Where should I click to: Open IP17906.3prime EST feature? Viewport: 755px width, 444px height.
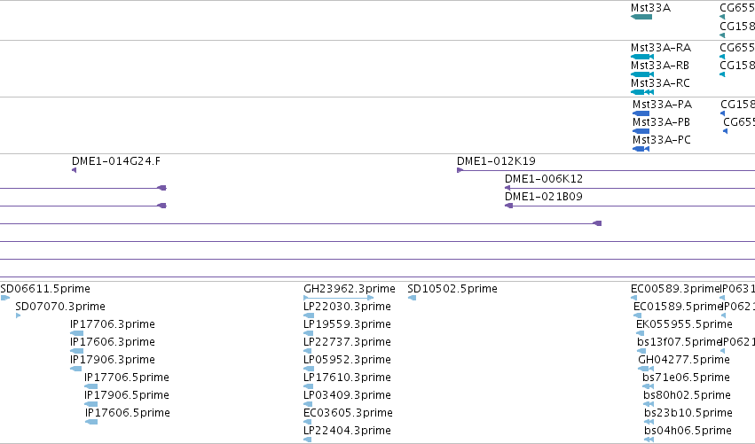75,369
